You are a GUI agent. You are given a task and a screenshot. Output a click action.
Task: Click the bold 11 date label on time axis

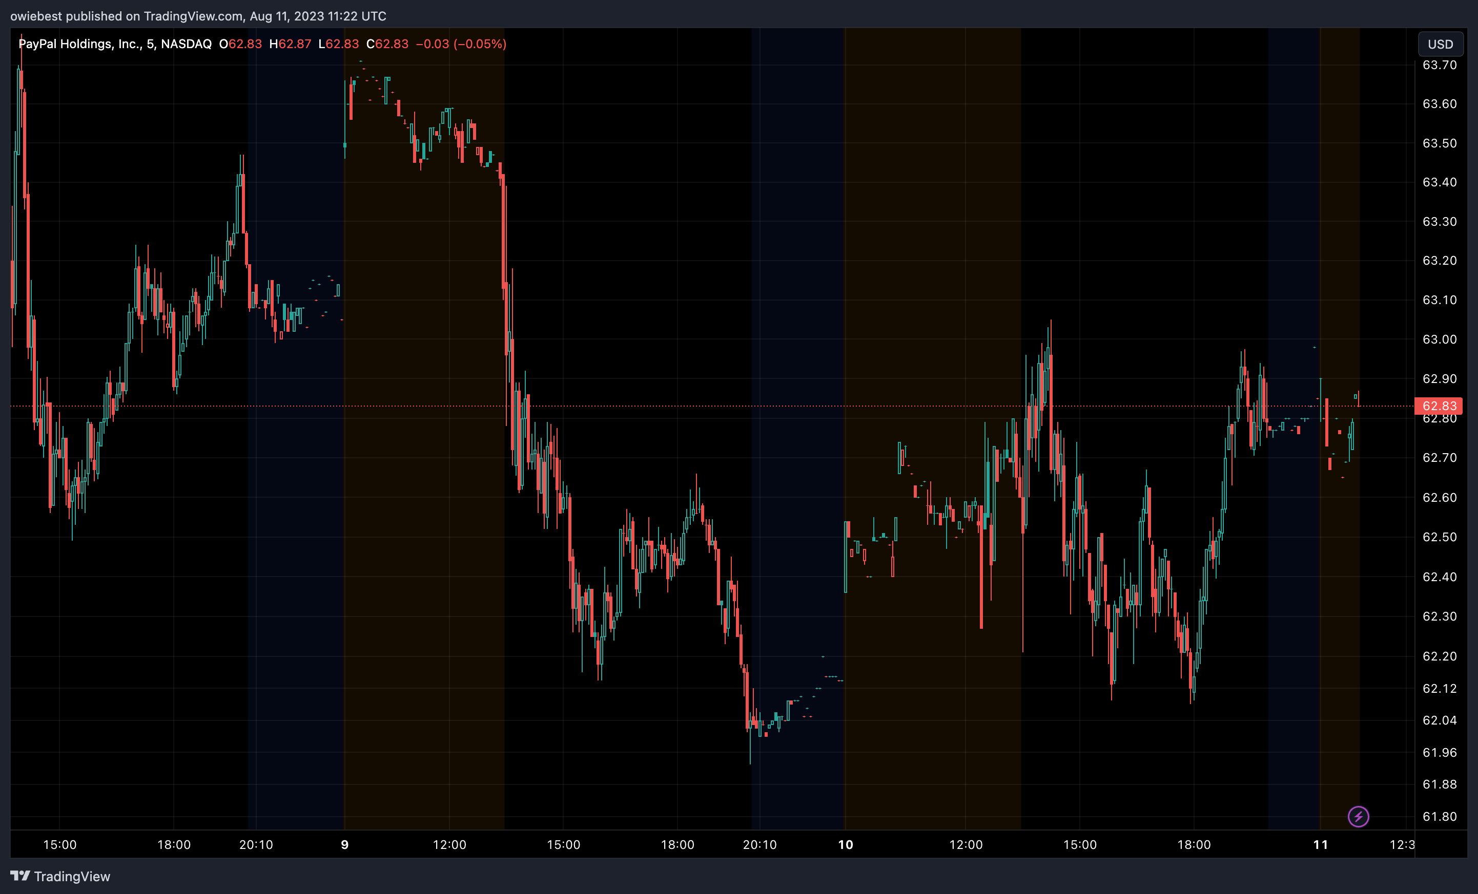pyautogui.click(x=1321, y=845)
